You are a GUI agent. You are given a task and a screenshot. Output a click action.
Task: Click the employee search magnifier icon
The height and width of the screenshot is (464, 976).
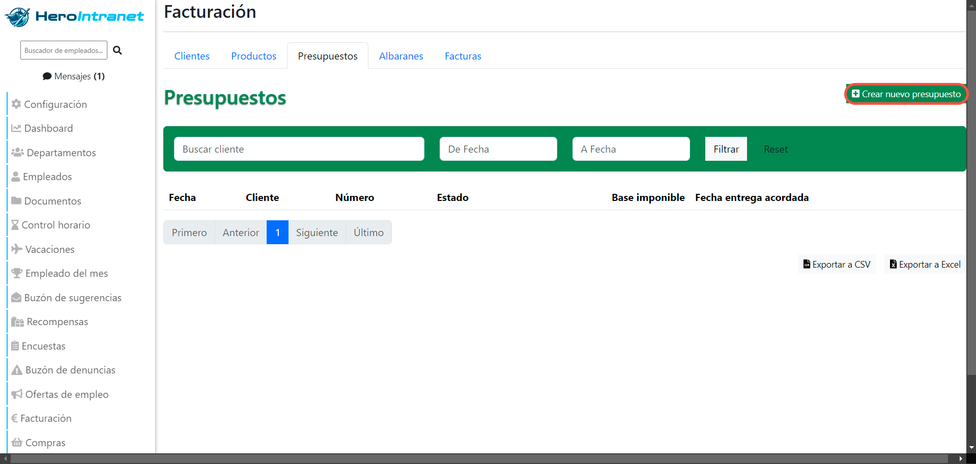pyautogui.click(x=118, y=50)
